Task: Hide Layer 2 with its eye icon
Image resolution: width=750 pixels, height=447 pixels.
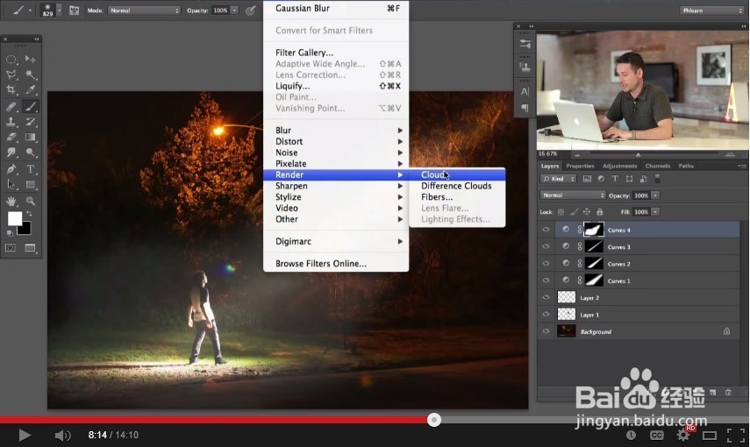Action: coord(546,297)
